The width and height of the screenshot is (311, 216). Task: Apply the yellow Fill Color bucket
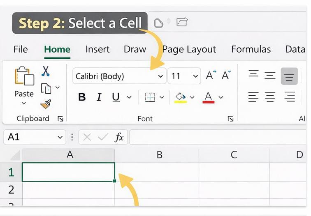pos(181,97)
